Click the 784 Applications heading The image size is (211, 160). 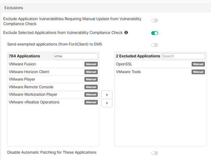(x=24, y=56)
